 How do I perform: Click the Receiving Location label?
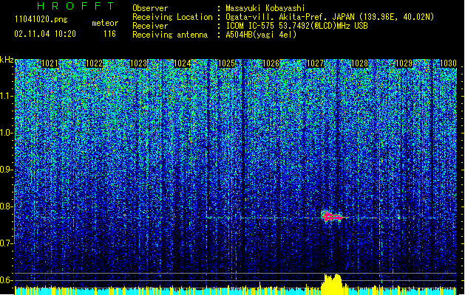[172, 17]
